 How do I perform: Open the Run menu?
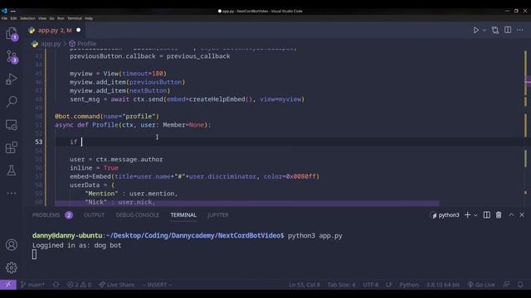(x=61, y=18)
